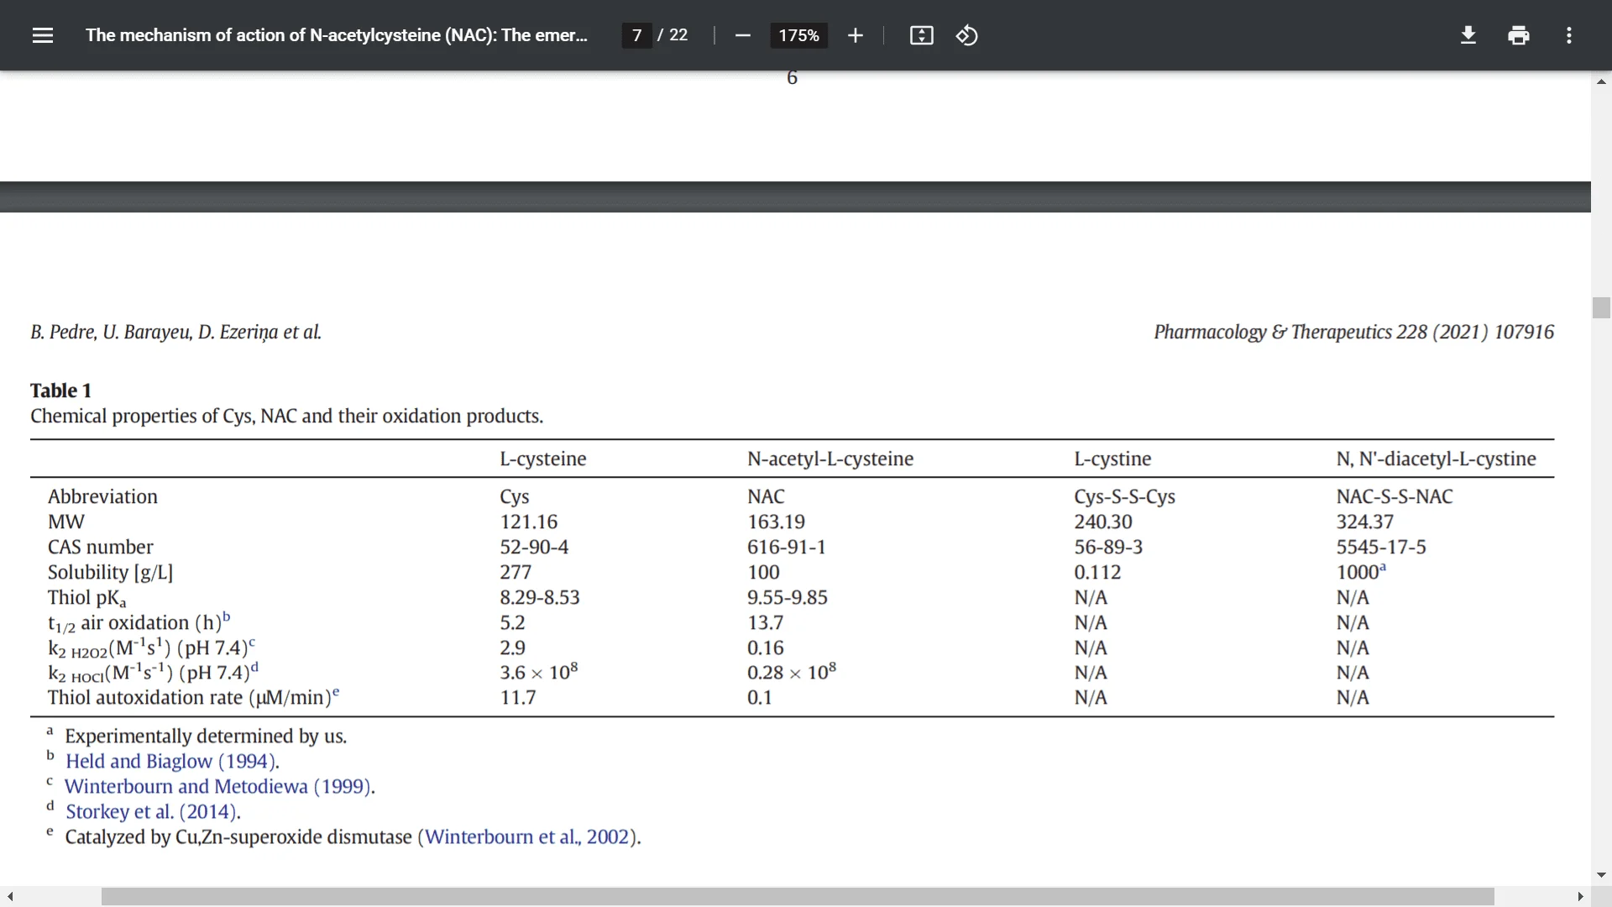Click the '/ 22' total page count
Viewport: 1612px width, 907px height.
673,35
